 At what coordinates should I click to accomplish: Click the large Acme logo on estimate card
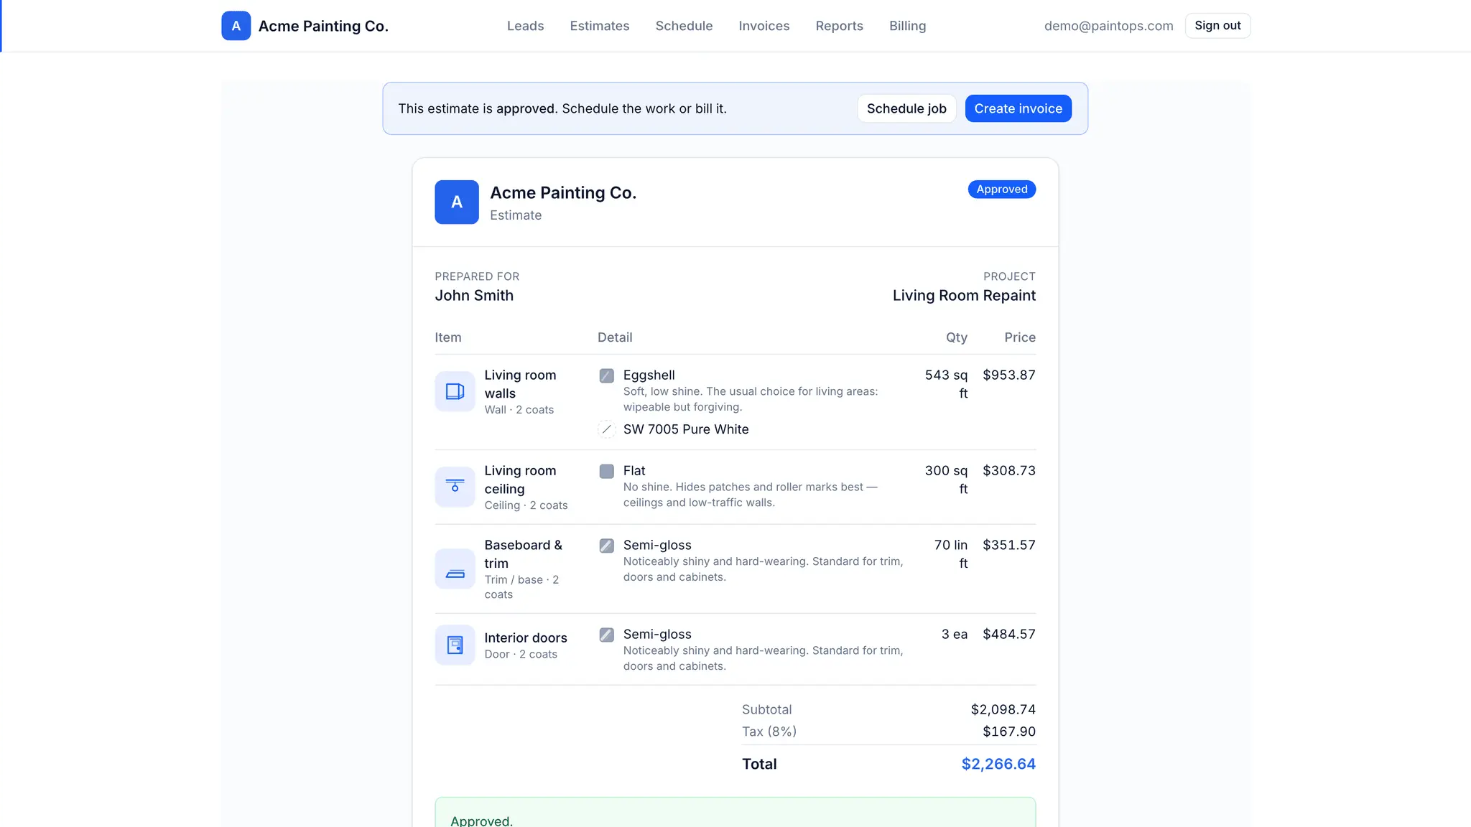[x=457, y=202]
